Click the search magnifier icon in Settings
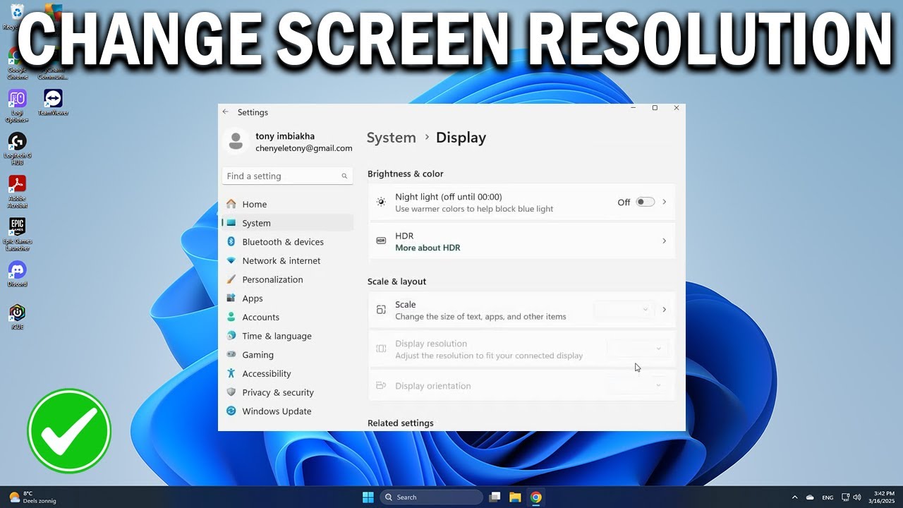Screen dimensions: 903x508 coord(344,176)
